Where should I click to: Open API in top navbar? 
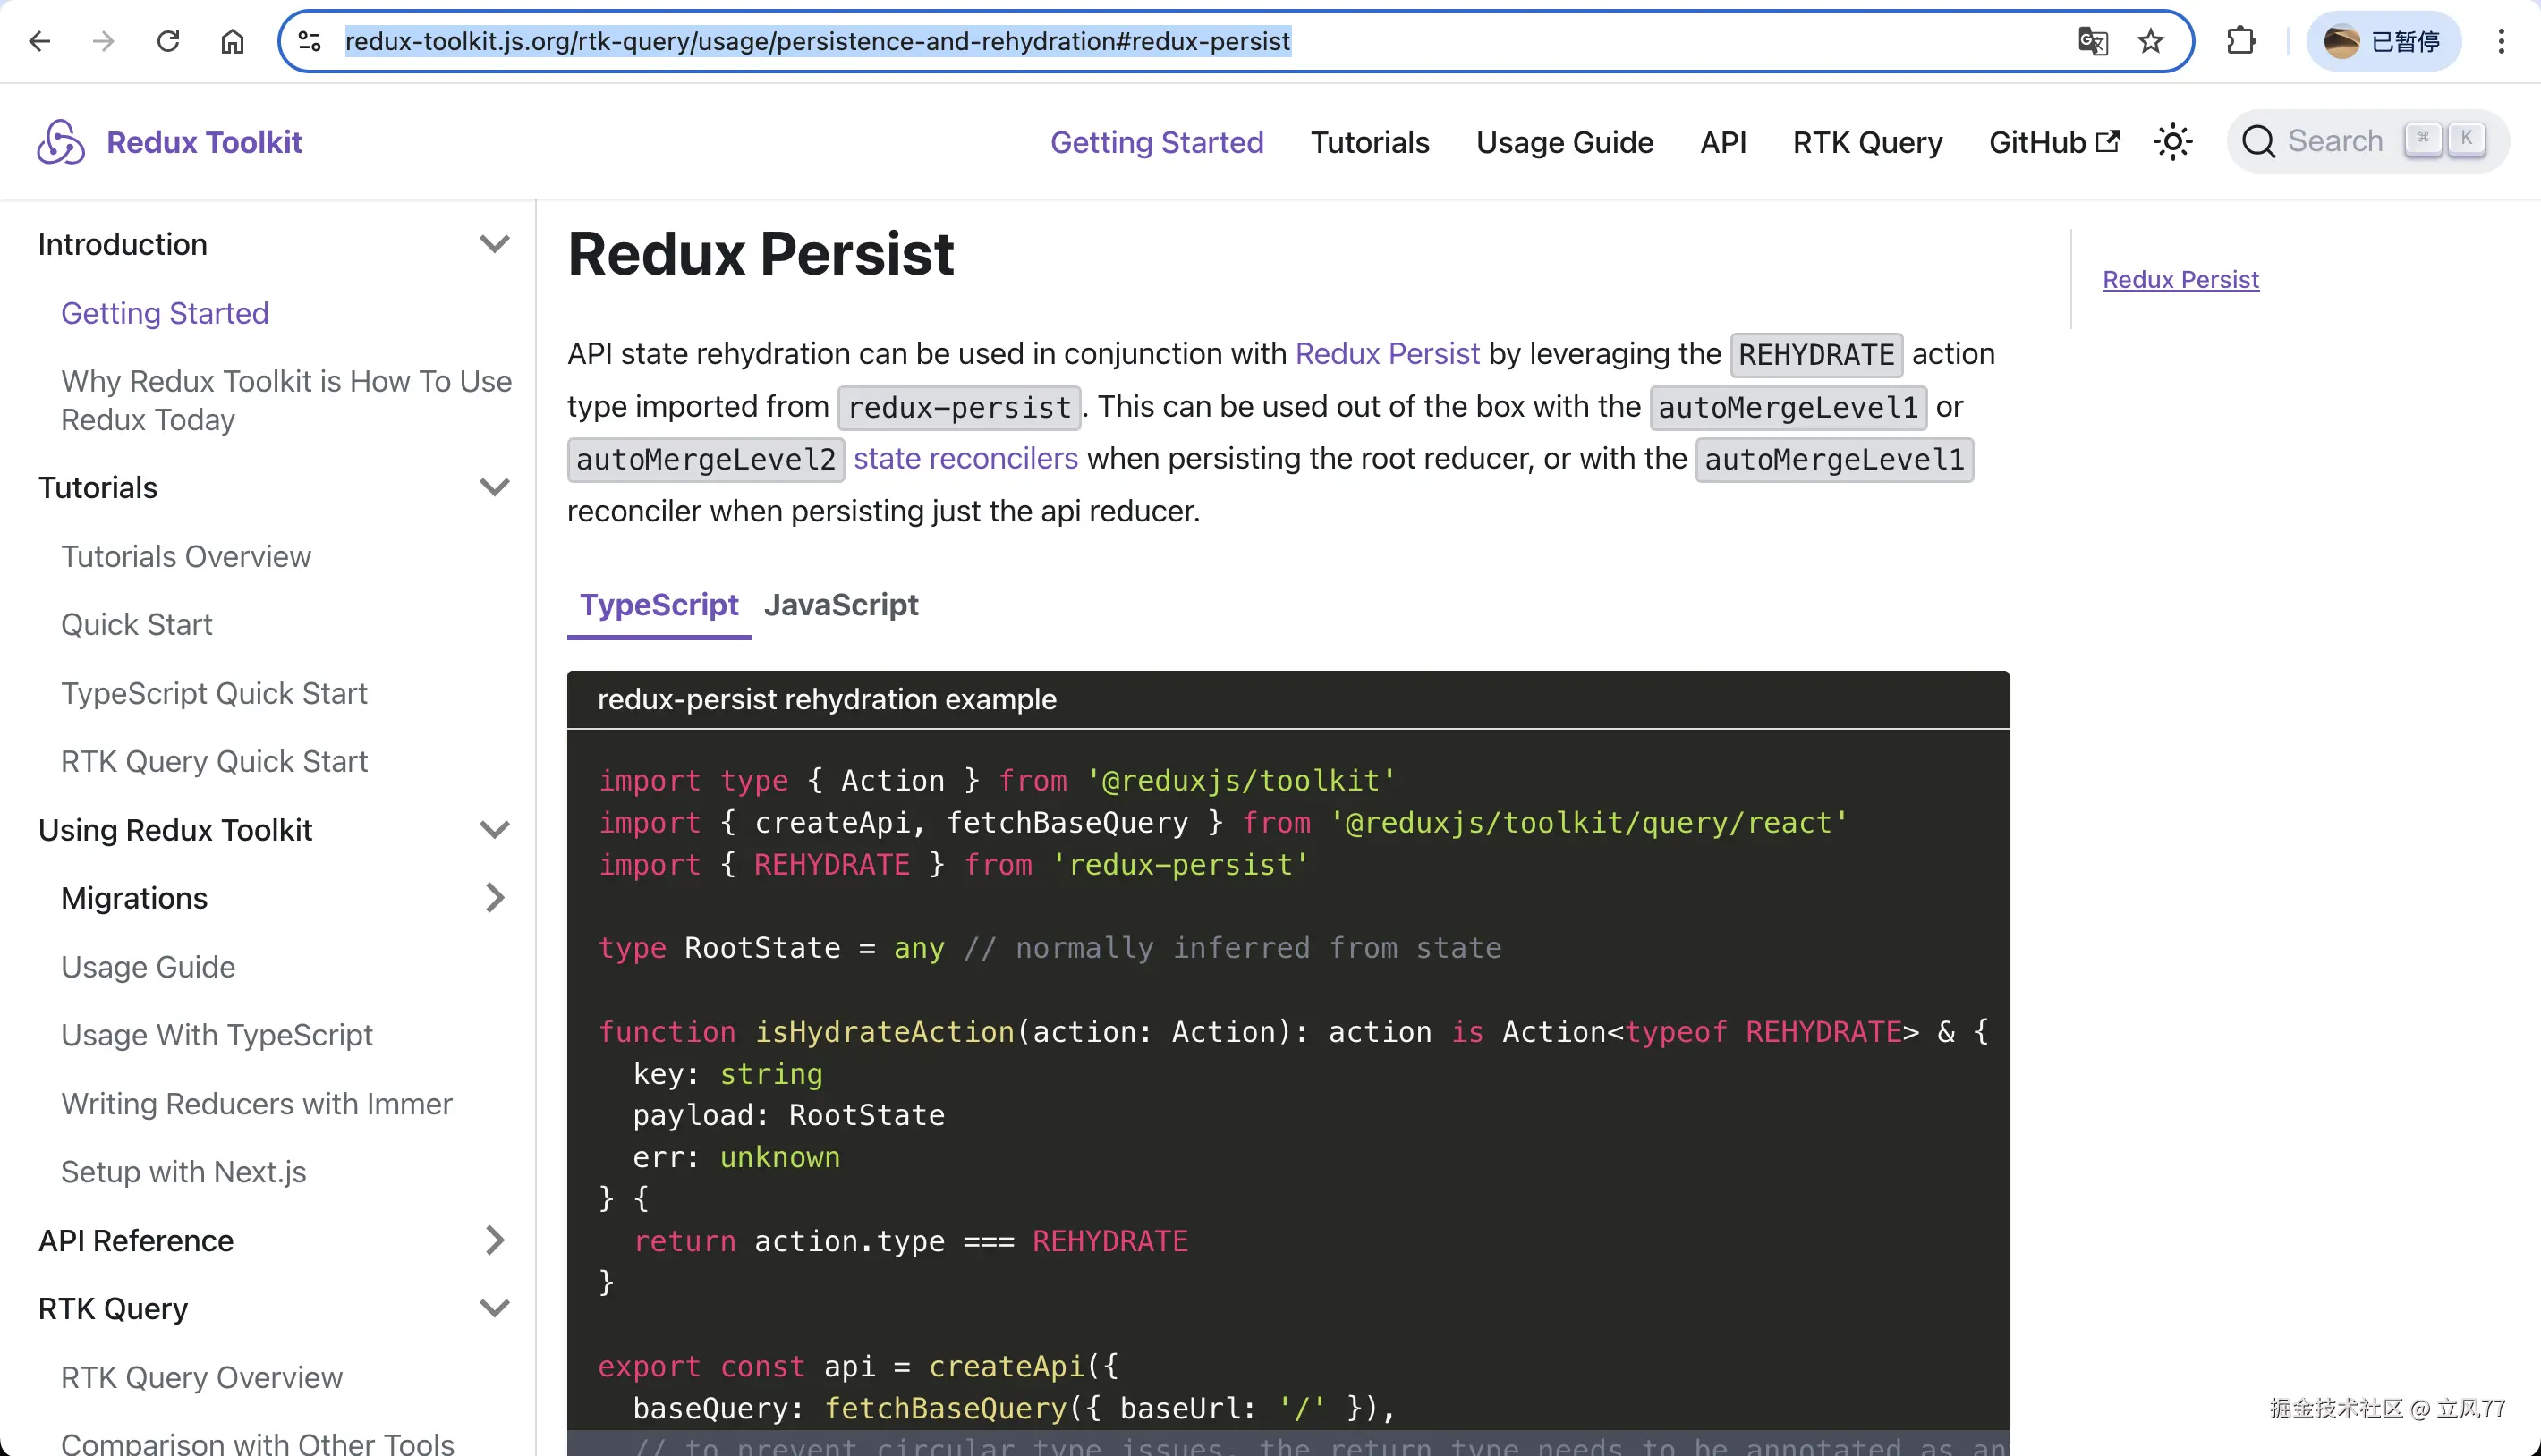[x=1722, y=142]
